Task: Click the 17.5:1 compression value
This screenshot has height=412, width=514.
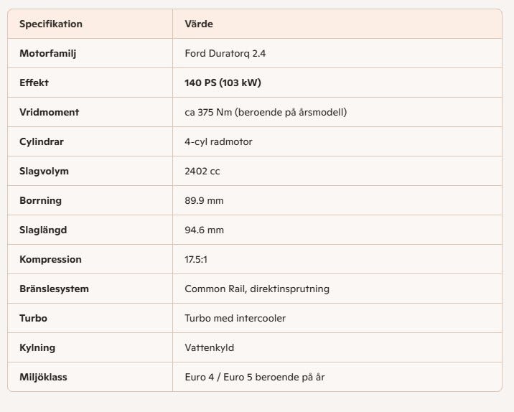Action: pos(197,259)
